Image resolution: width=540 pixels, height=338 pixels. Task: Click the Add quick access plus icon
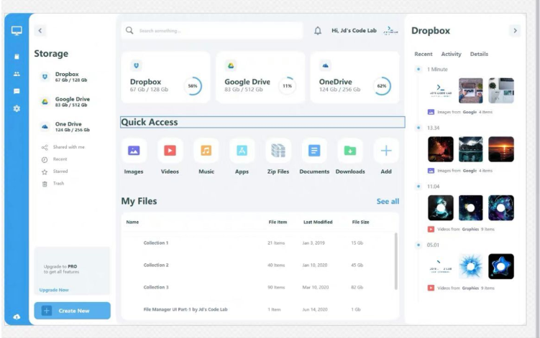[386, 151]
